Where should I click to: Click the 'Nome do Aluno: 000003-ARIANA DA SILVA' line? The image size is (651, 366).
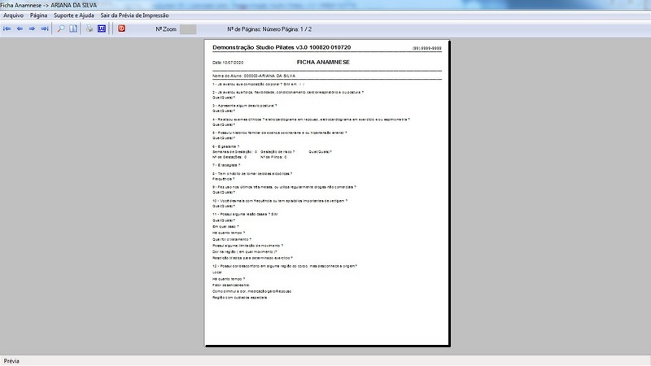coord(254,76)
